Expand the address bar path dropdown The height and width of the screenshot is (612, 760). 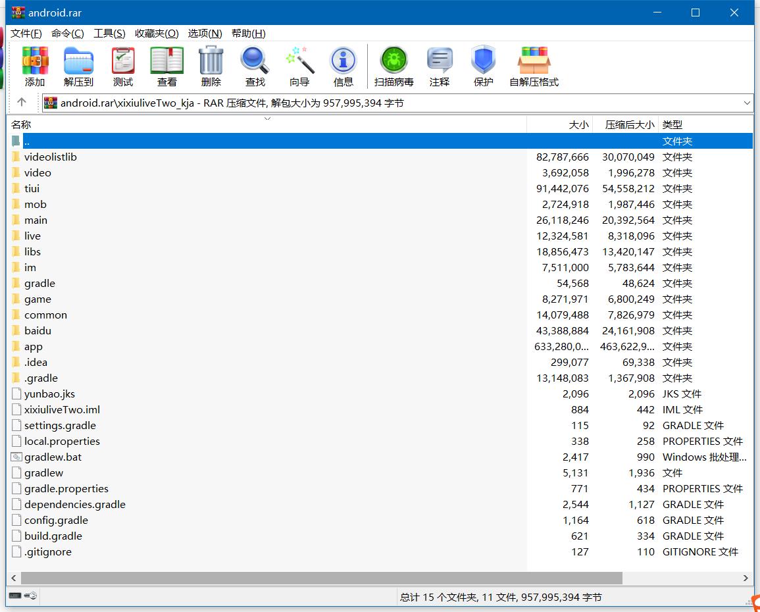(746, 103)
